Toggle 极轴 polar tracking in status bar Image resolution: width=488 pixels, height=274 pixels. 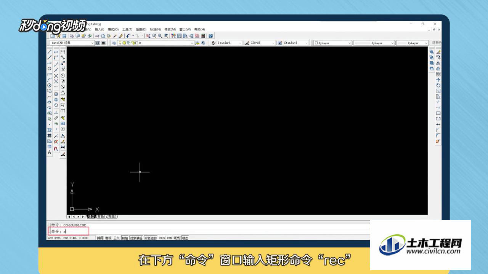pyautogui.click(x=125, y=238)
